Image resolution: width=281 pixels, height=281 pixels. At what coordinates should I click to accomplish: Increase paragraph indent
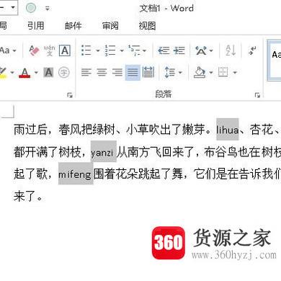pyautogui.click(x=179, y=50)
